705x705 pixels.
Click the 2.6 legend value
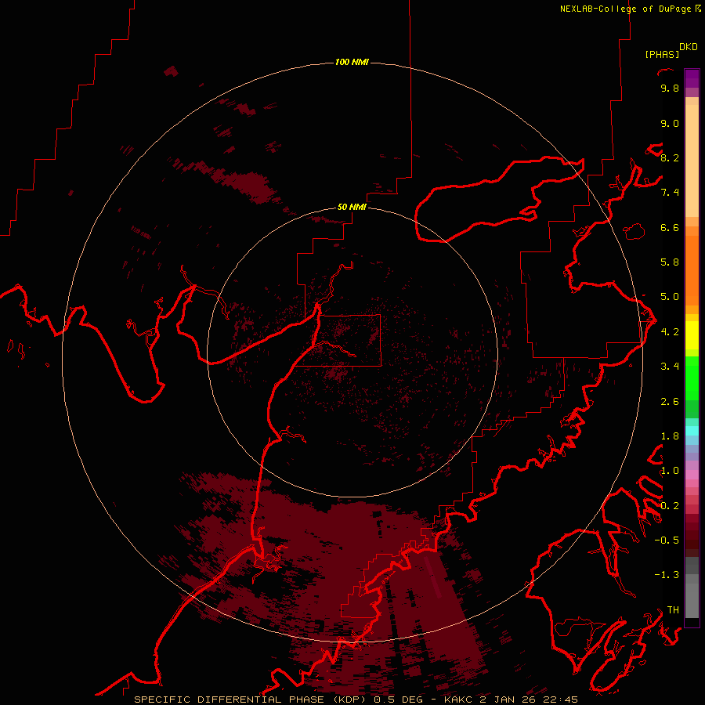click(670, 402)
